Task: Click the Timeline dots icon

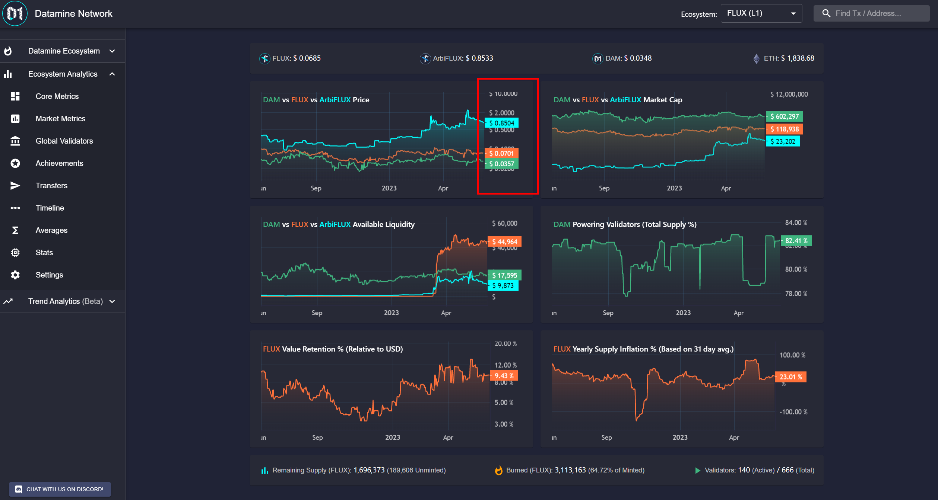Action: (x=15, y=208)
